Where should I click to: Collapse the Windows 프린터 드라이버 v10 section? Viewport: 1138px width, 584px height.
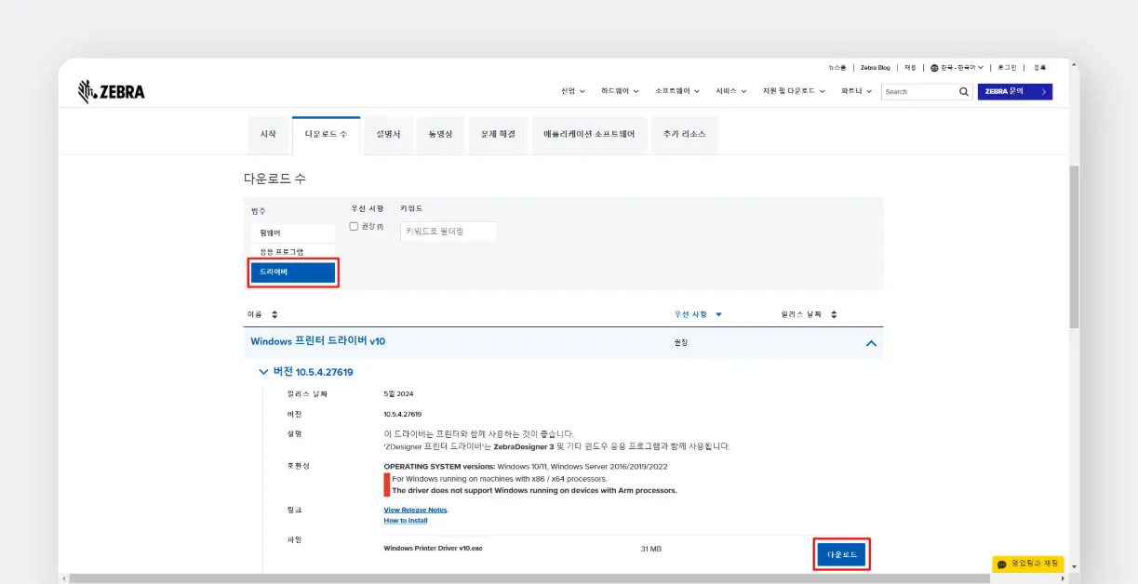871,343
